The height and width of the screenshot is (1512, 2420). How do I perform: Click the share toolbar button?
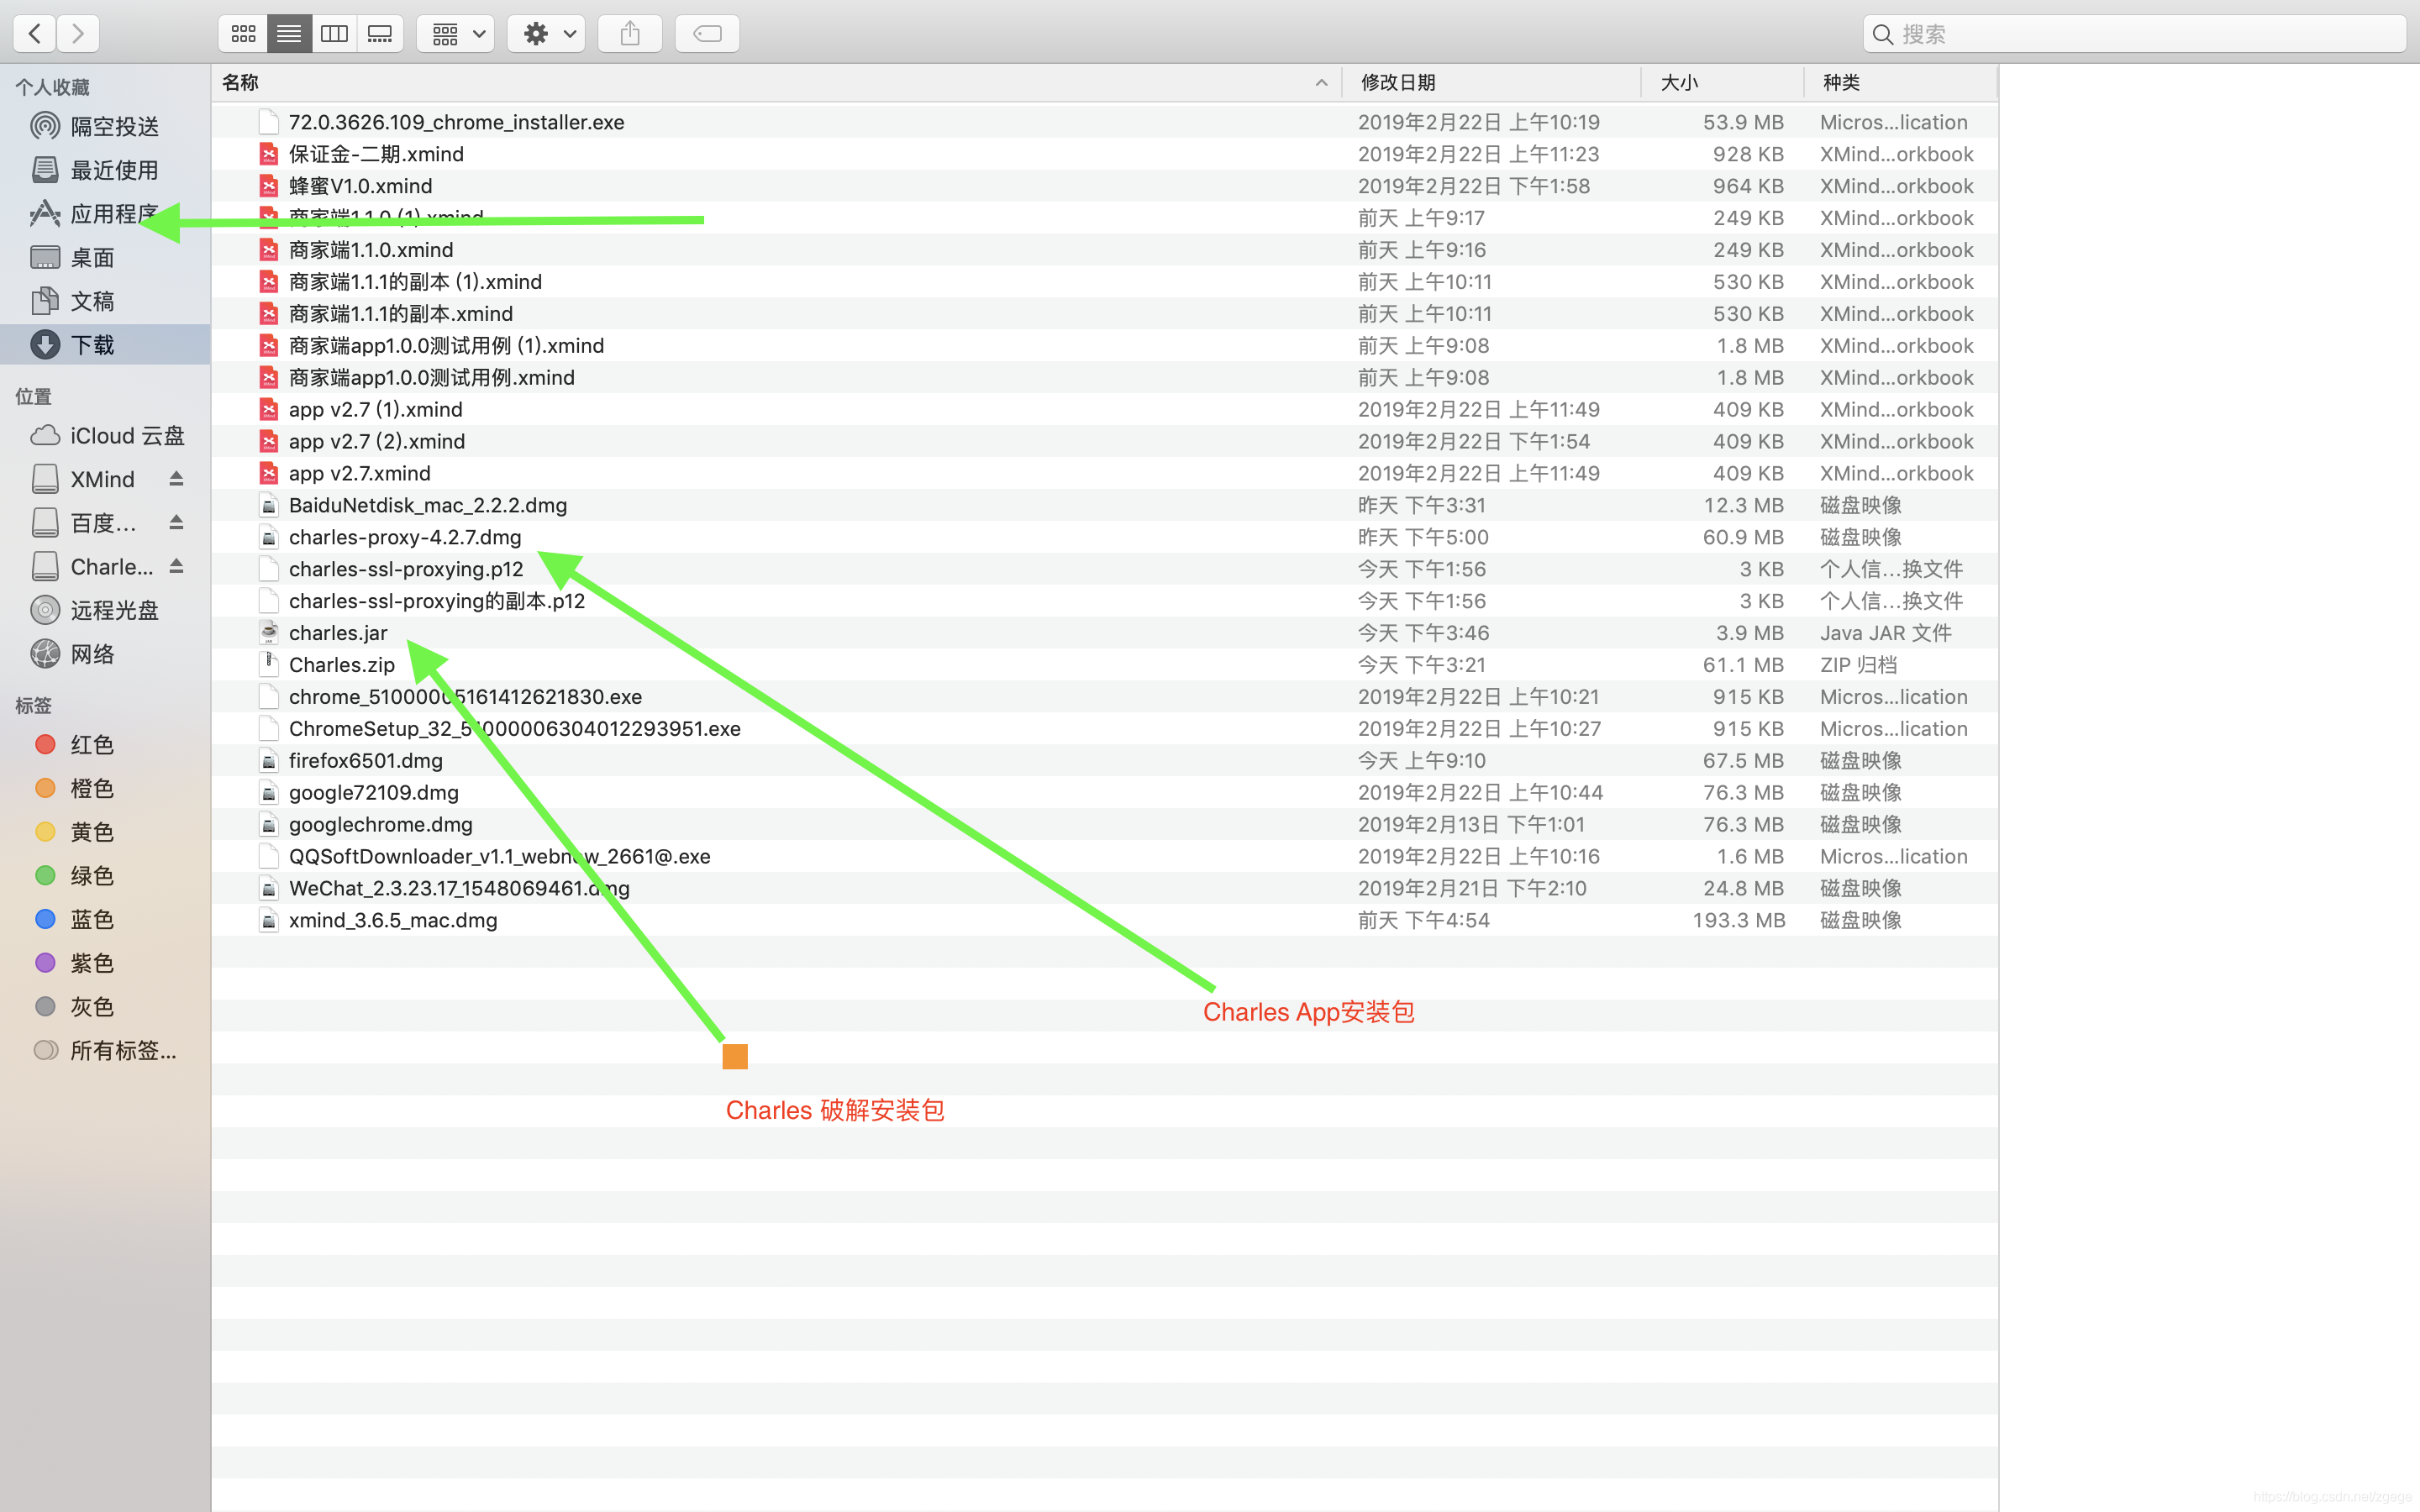(x=630, y=34)
